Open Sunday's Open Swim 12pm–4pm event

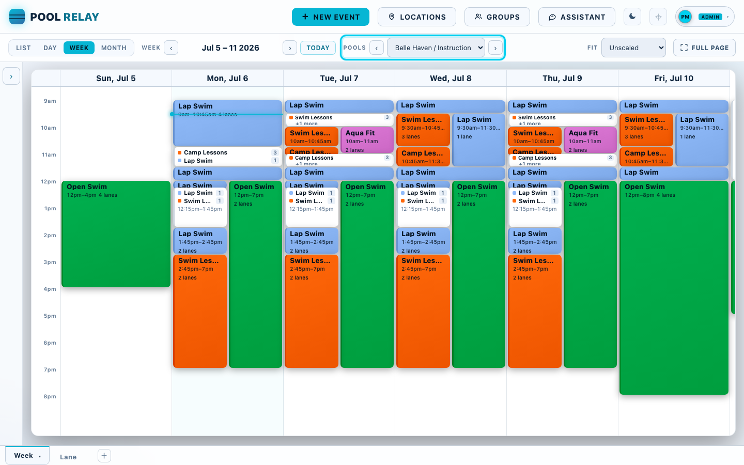116,234
